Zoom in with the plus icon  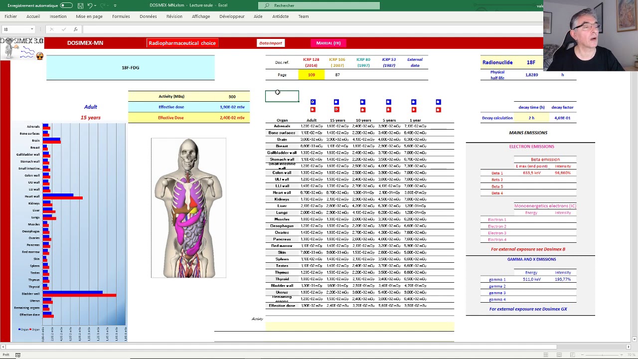tap(622, 355)
